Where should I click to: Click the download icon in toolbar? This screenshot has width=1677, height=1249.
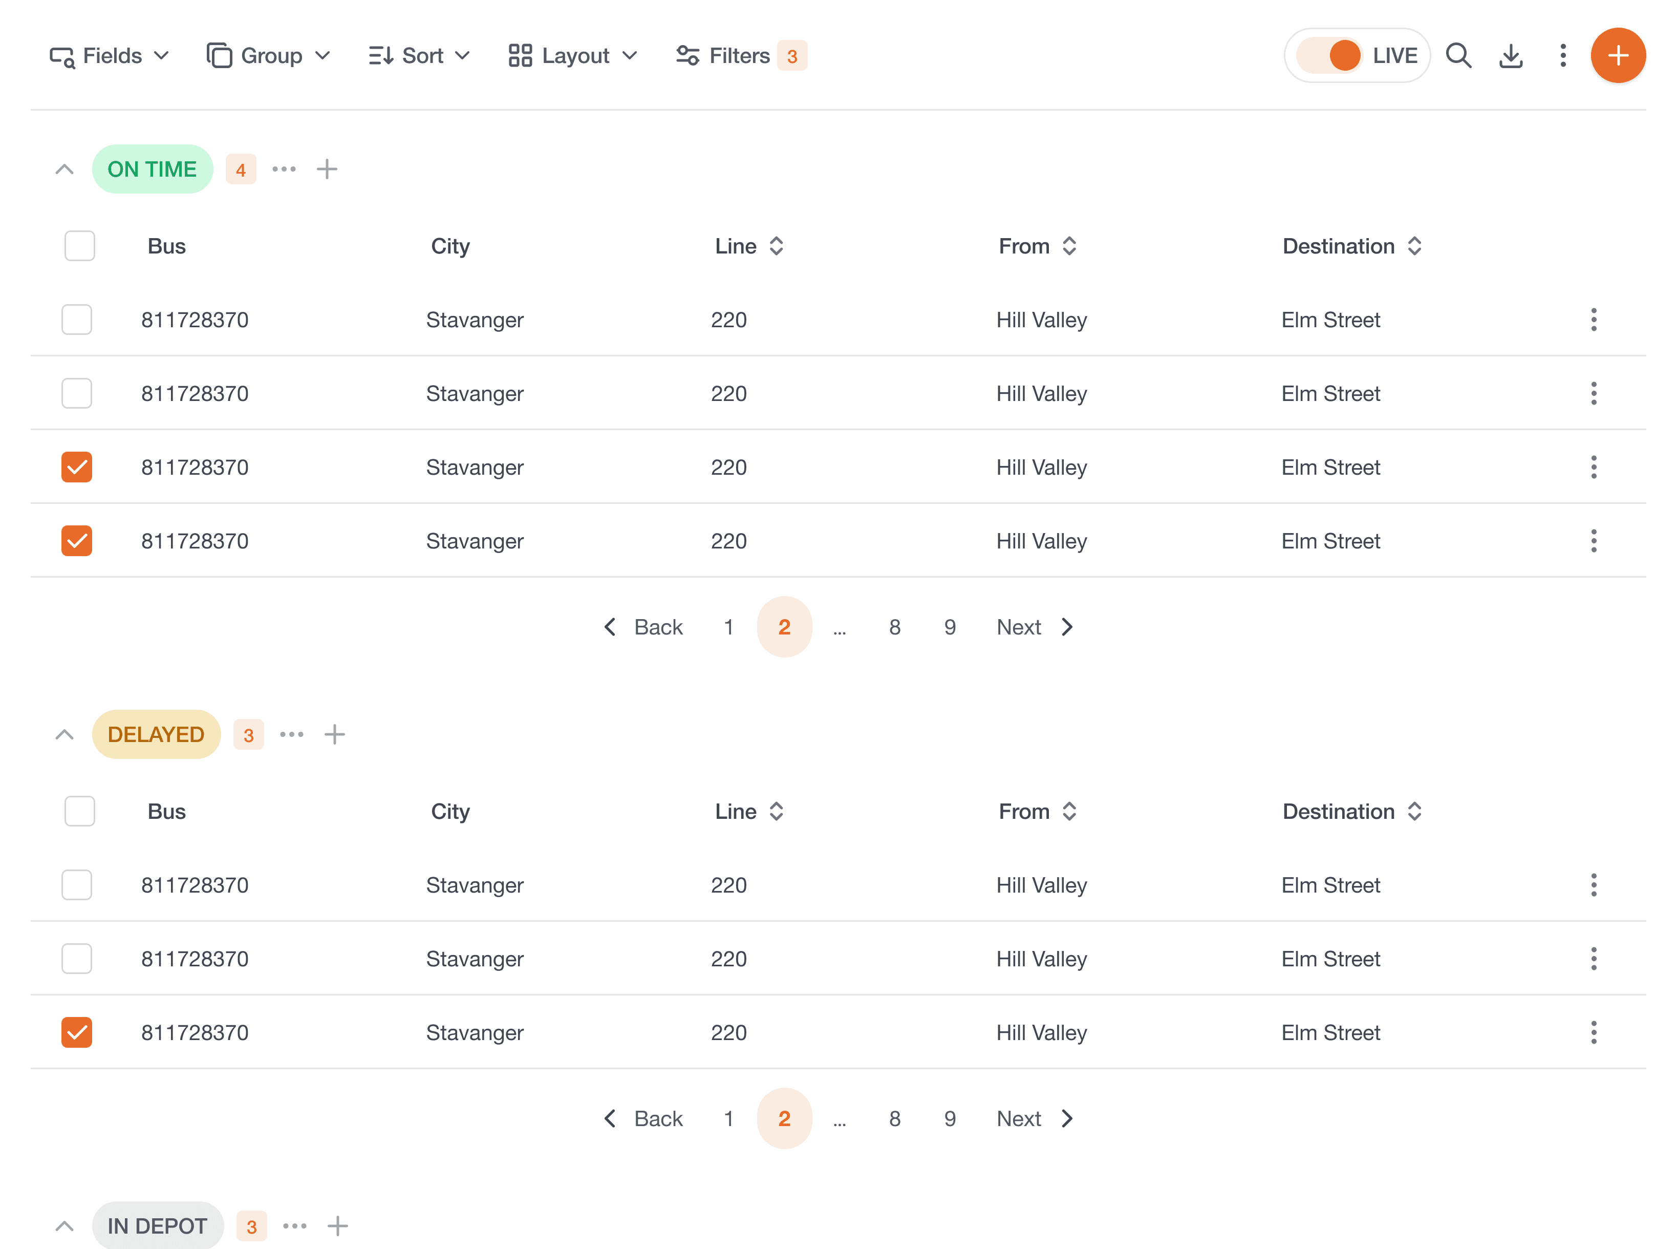click(x=1510, y=56)
